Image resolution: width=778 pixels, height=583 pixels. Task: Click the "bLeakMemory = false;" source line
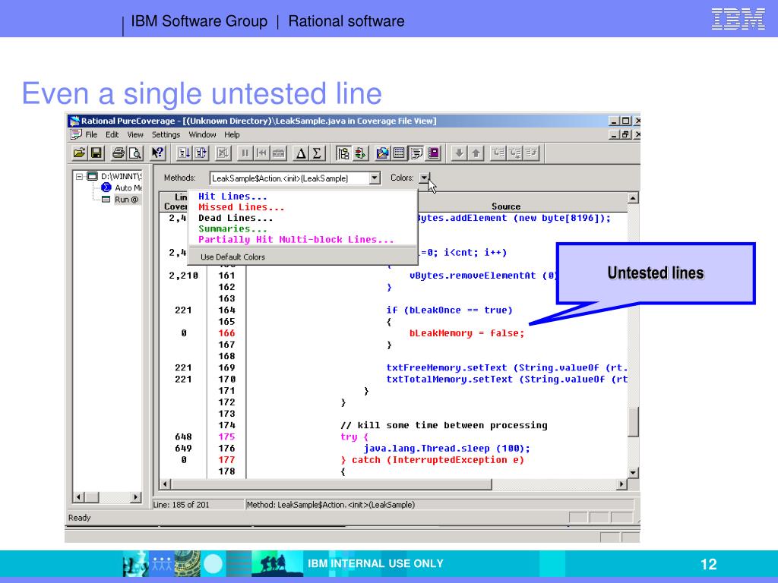pyautogui.click(x=466, y=333)
